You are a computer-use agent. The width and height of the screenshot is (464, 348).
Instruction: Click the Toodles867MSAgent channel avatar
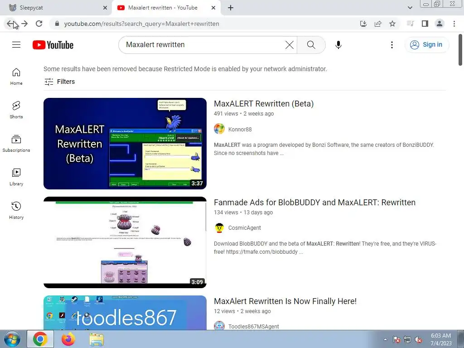[219, 325]
